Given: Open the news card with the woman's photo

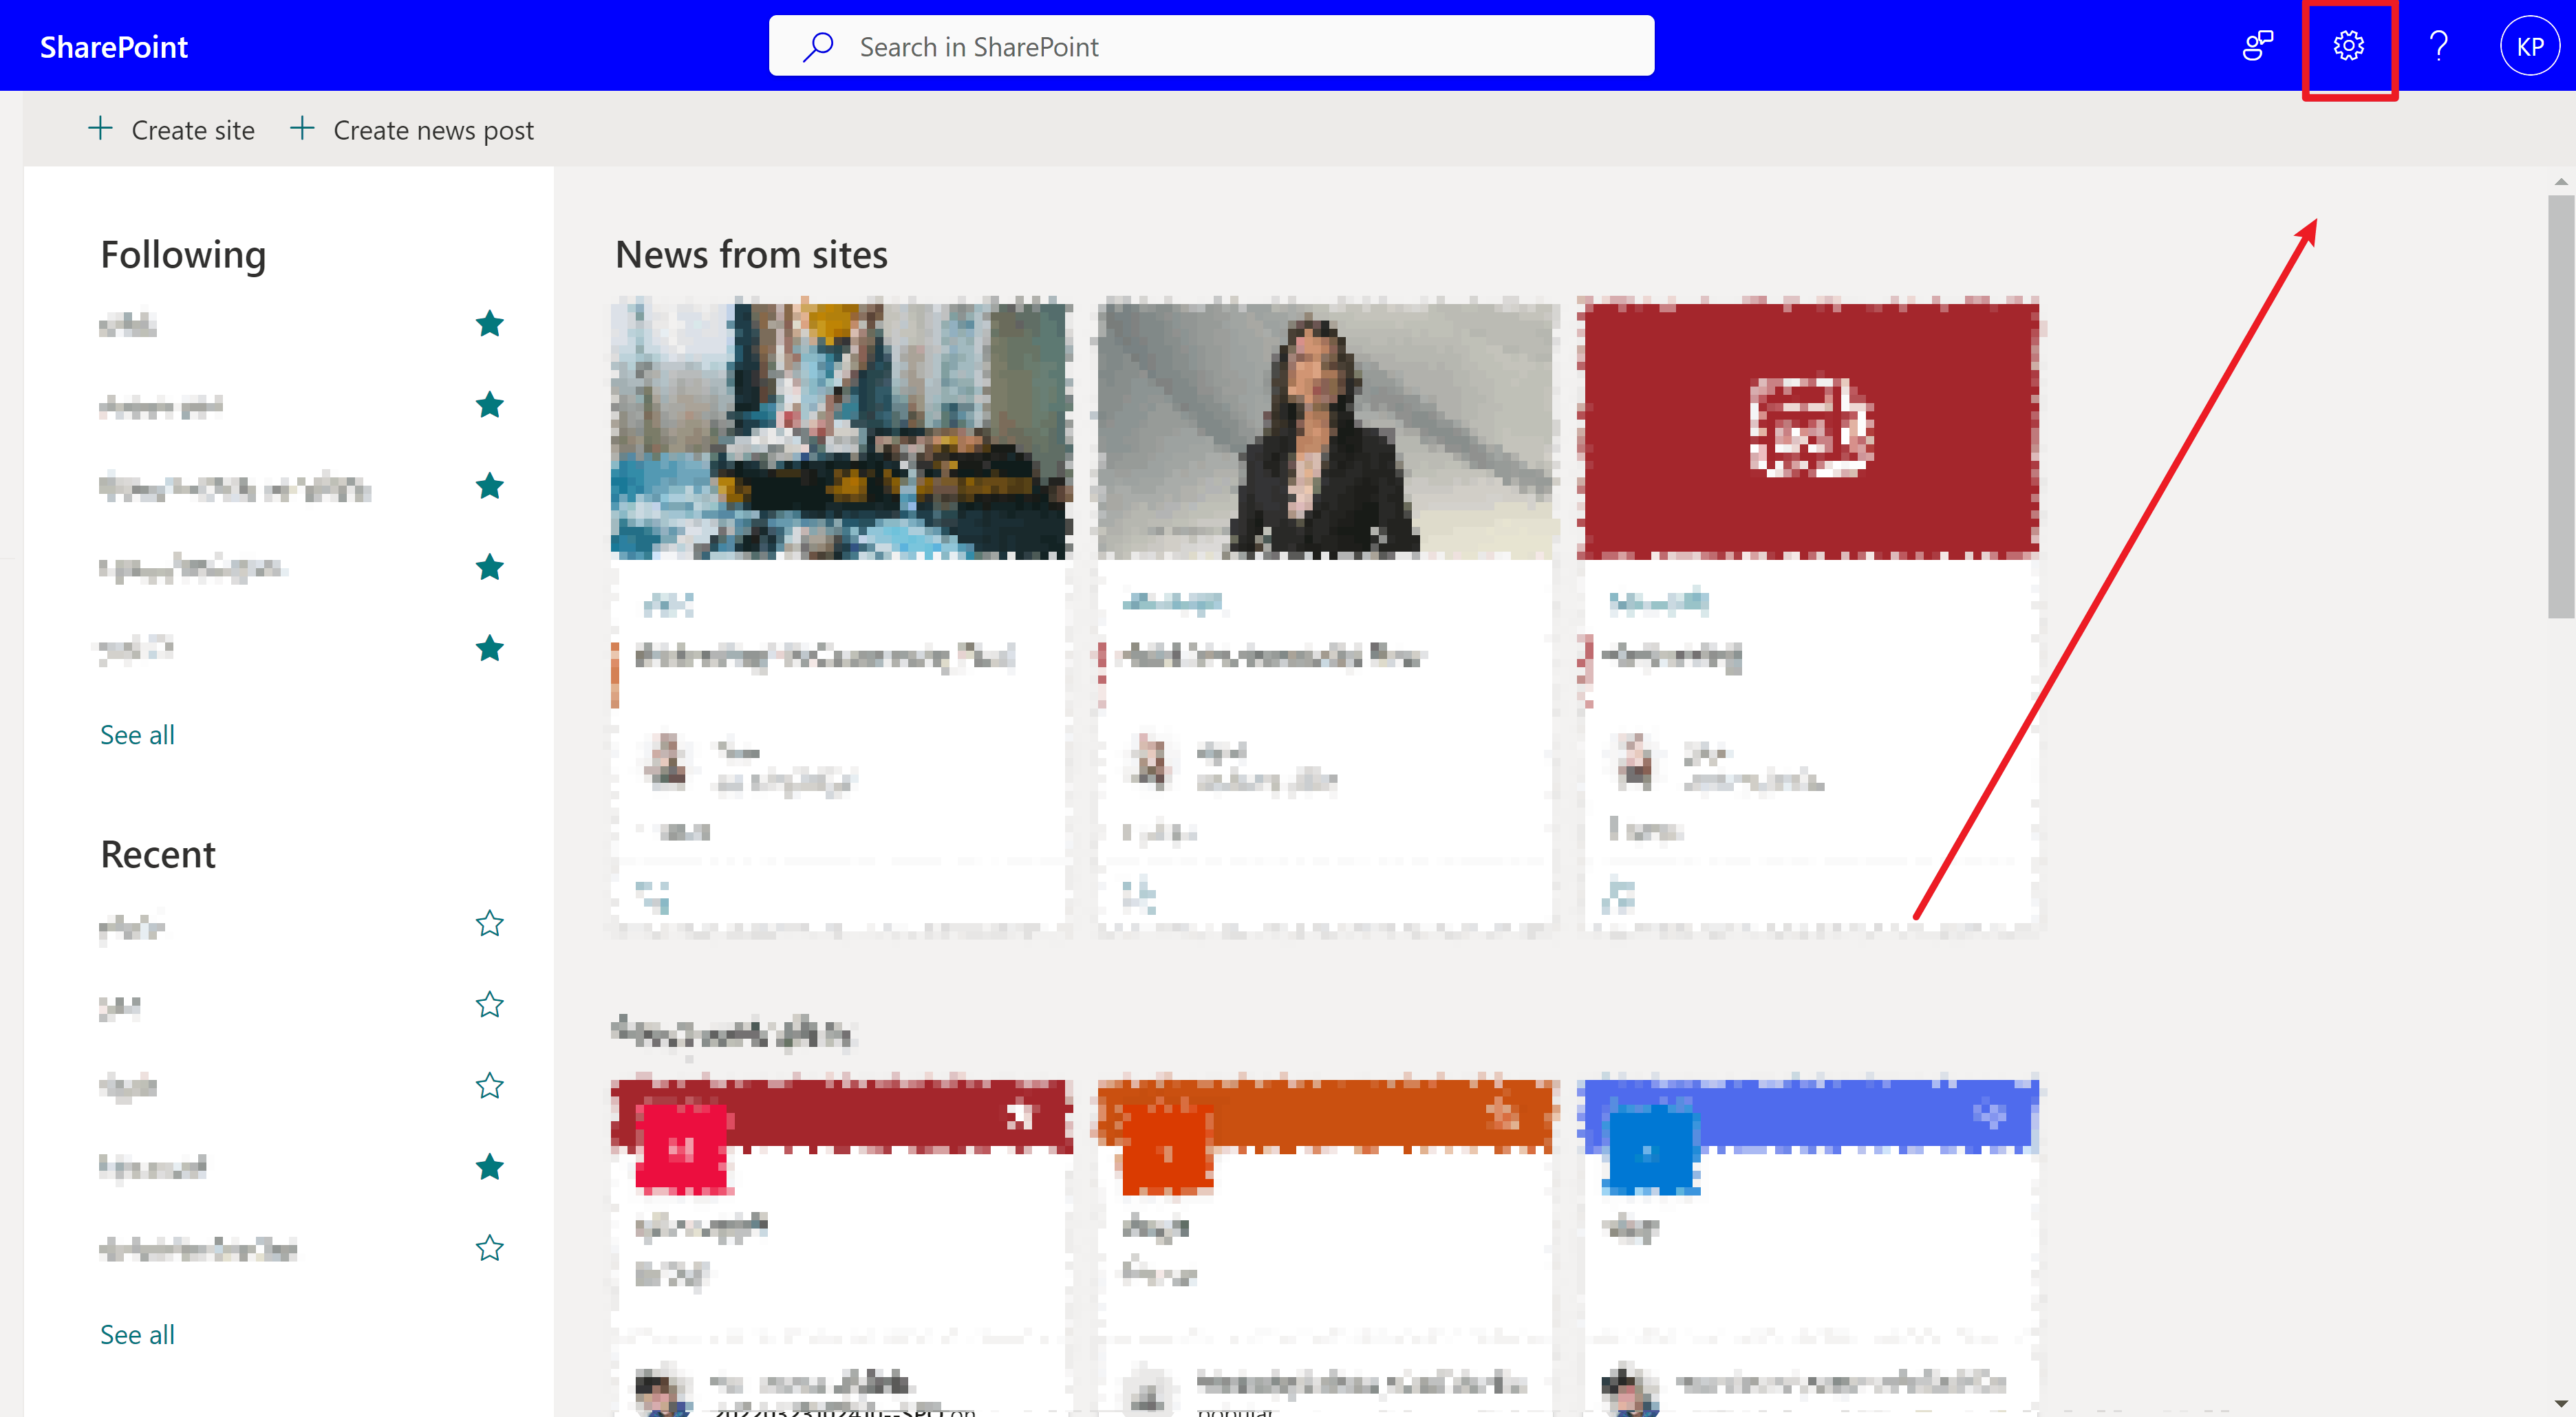Looking at the screenshot, I should point(1326,430).
